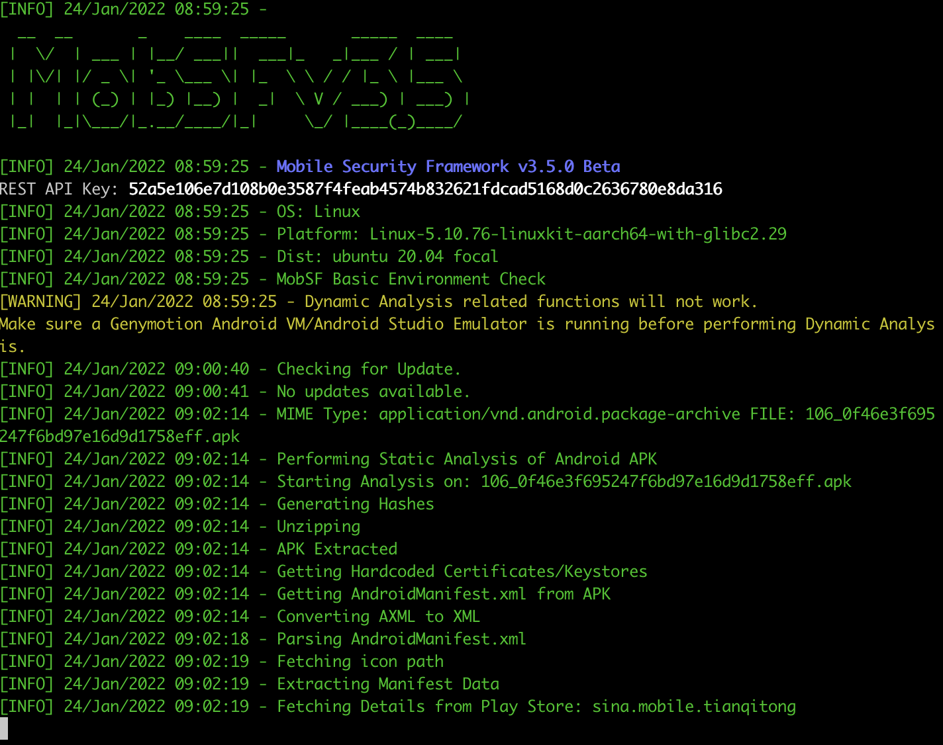Click "MobSF Basic Environment Check" message
This screenshot has height=745, width=943.
pyautogui.click(x=411, y=279)
